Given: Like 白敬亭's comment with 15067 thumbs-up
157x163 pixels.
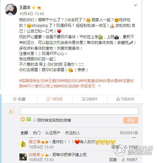Looking at the screenshot, I should [129, 160].
